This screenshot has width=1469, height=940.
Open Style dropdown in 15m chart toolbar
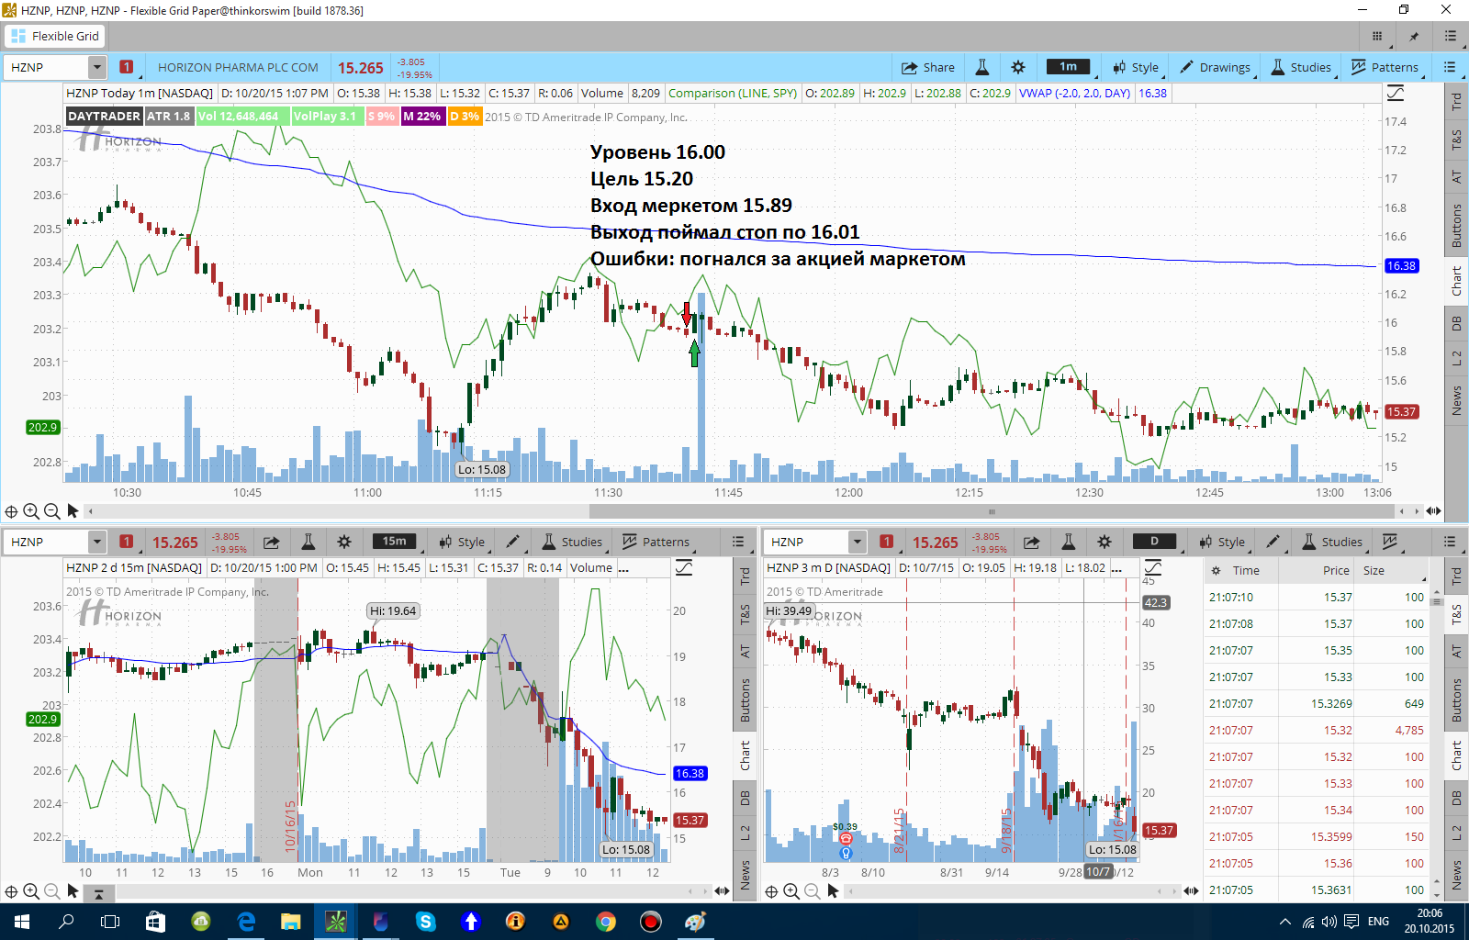coord(462,542)
